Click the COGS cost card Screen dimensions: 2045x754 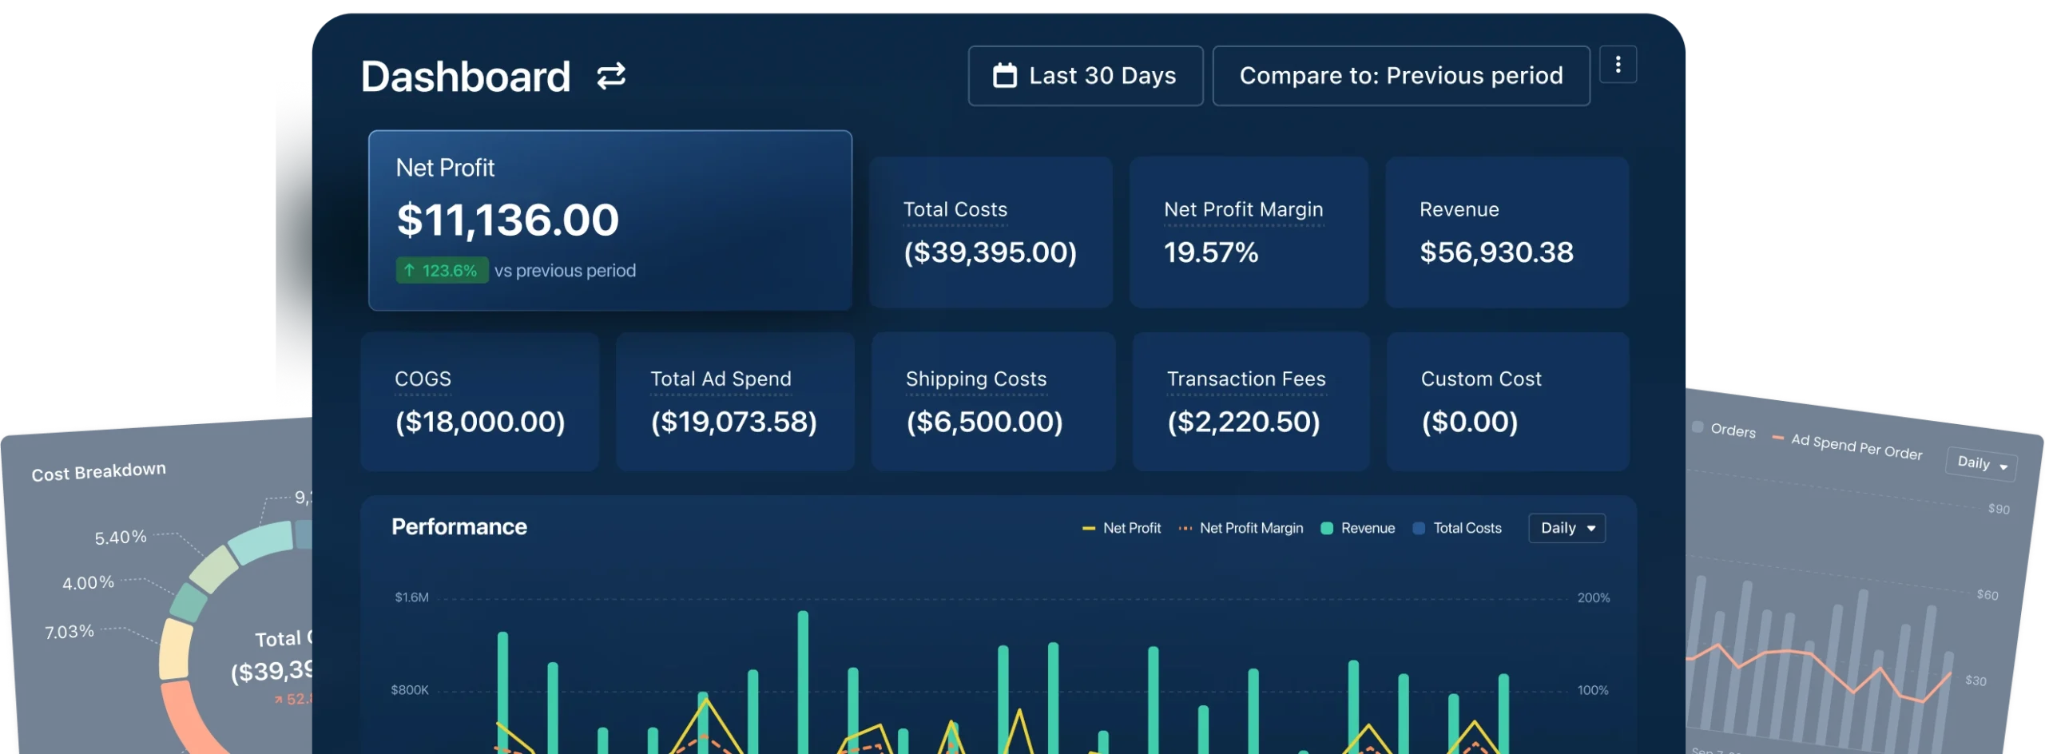[479, 402]
